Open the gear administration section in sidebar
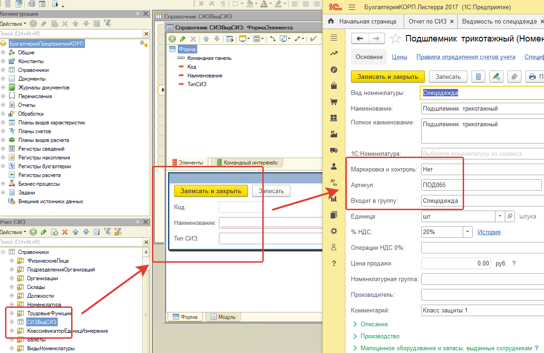The image size is (544, 353). click(x=334, y=231)
